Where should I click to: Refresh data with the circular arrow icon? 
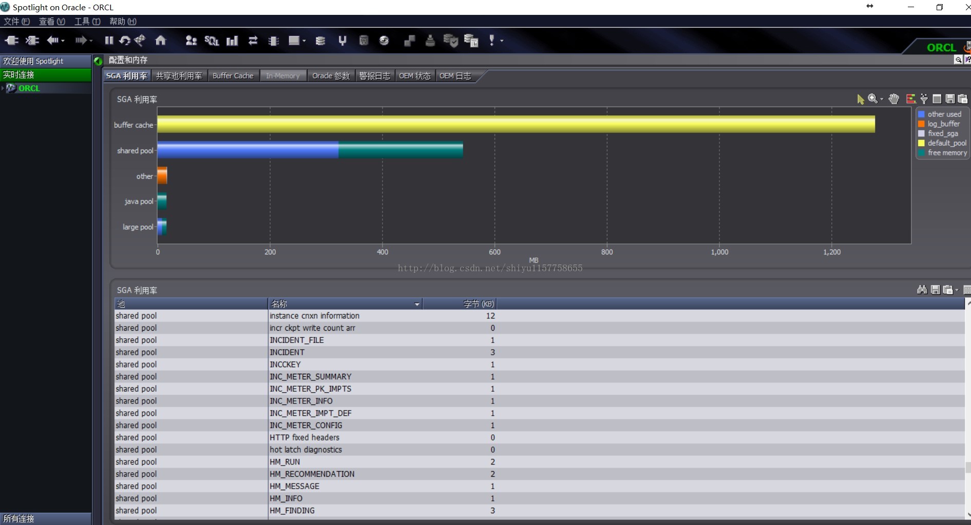124,41
